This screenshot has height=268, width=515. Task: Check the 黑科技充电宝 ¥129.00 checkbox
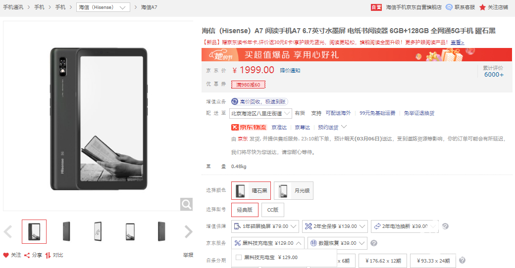(239, 257)
